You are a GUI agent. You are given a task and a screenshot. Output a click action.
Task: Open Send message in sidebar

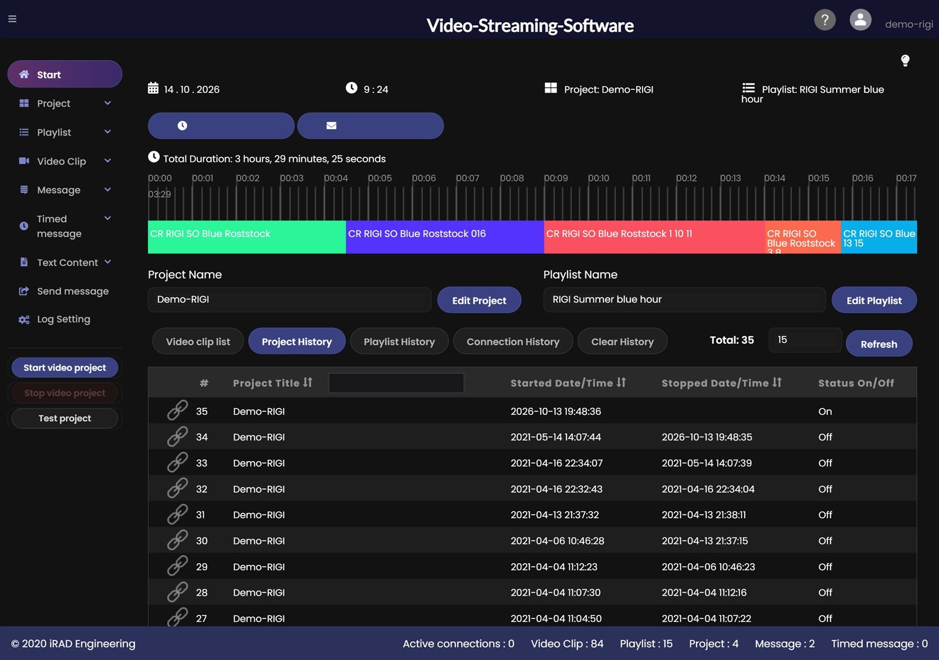click(65, 291)
